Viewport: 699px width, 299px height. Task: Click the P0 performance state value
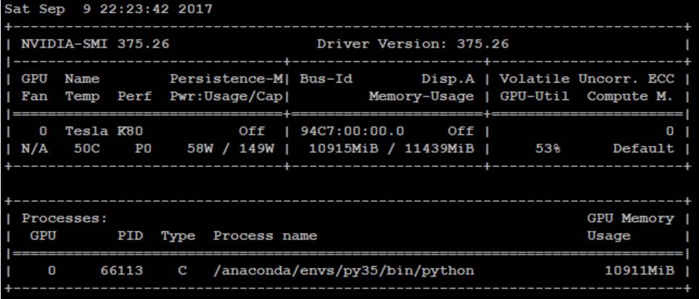pyautogui.click(x=143, y=149)
